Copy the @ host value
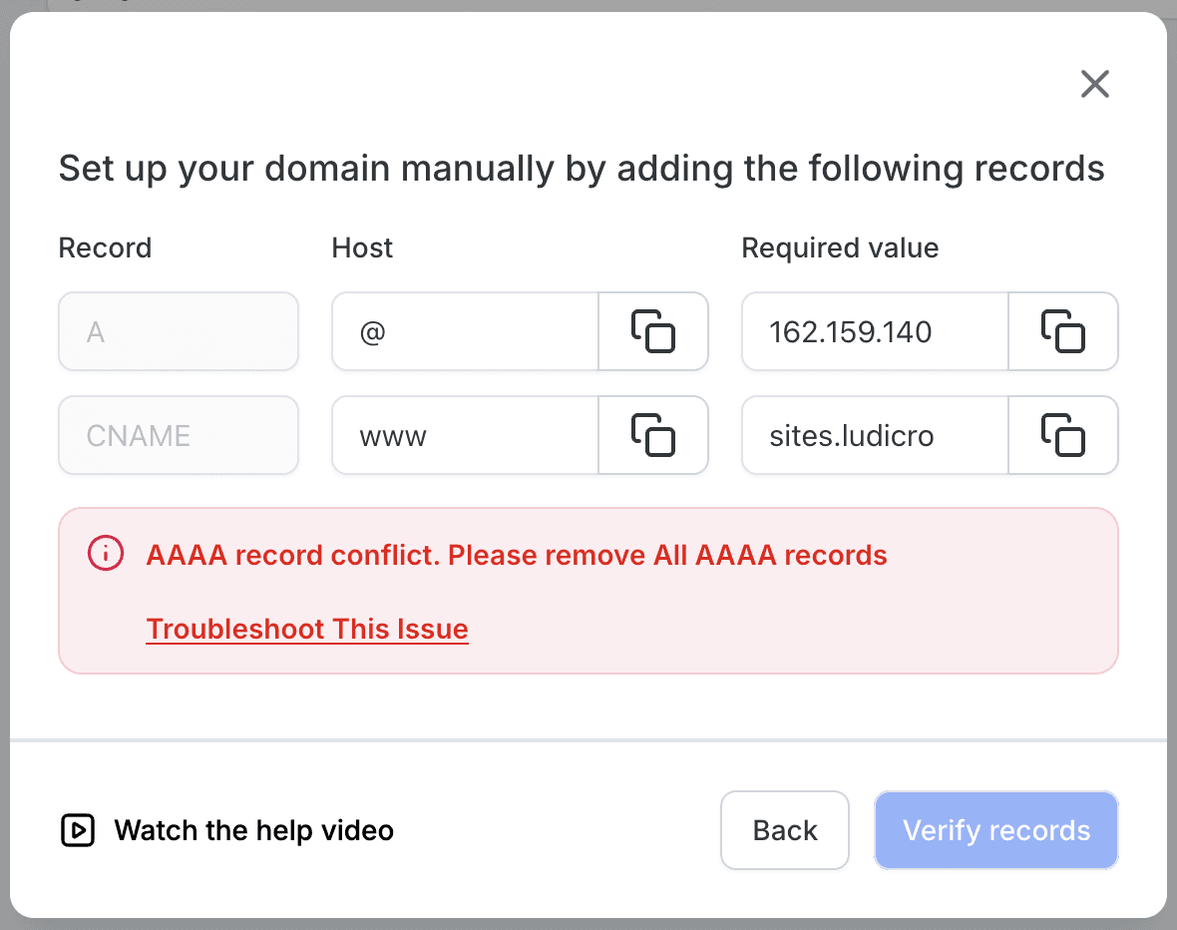 click(x=653, y=331)
